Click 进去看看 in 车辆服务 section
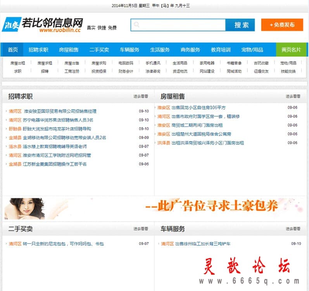The height and width of the screenshot is (291, 309). [x=293, y=229]
